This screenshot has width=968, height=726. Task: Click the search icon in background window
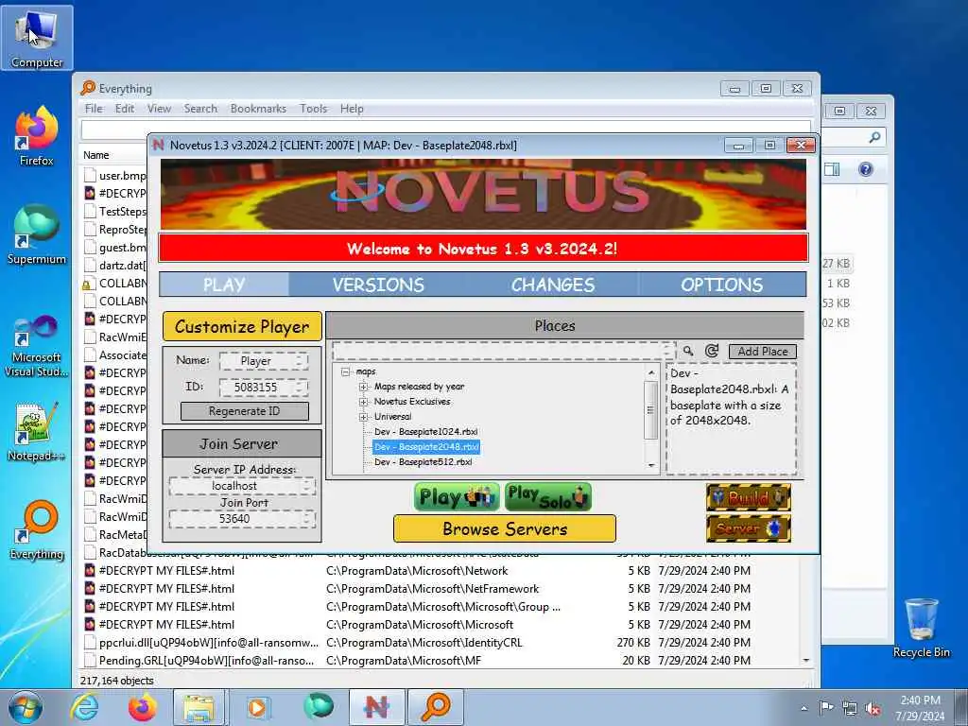pos(874,138)
